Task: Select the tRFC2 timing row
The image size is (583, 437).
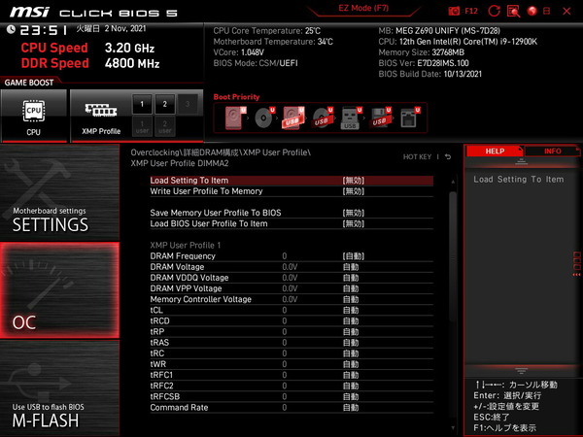Action: coord(291,386)
